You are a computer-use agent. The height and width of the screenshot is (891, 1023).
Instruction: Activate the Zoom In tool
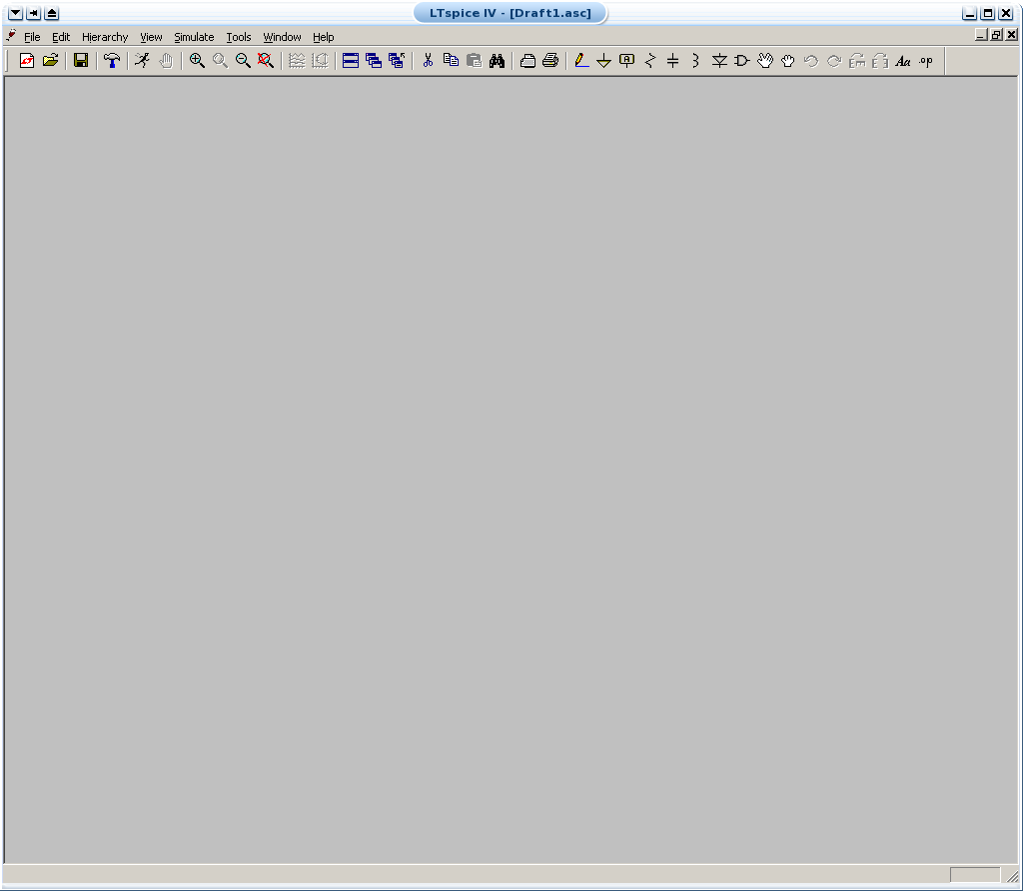[196, 60]
